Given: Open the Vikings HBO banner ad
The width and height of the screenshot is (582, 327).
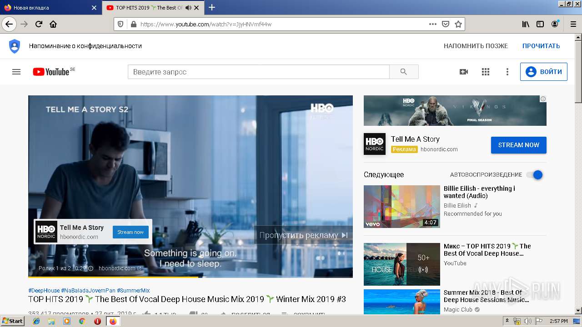Looking at the screenshot, I should 455,110.
